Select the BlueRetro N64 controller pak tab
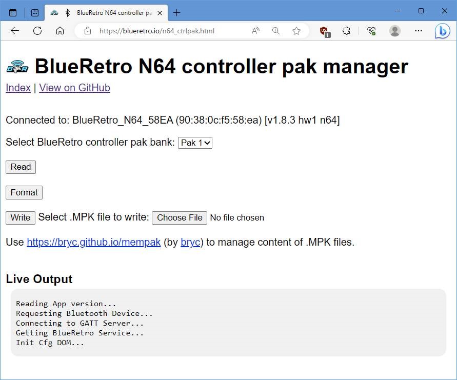457x380 pixels. [106, 13]
